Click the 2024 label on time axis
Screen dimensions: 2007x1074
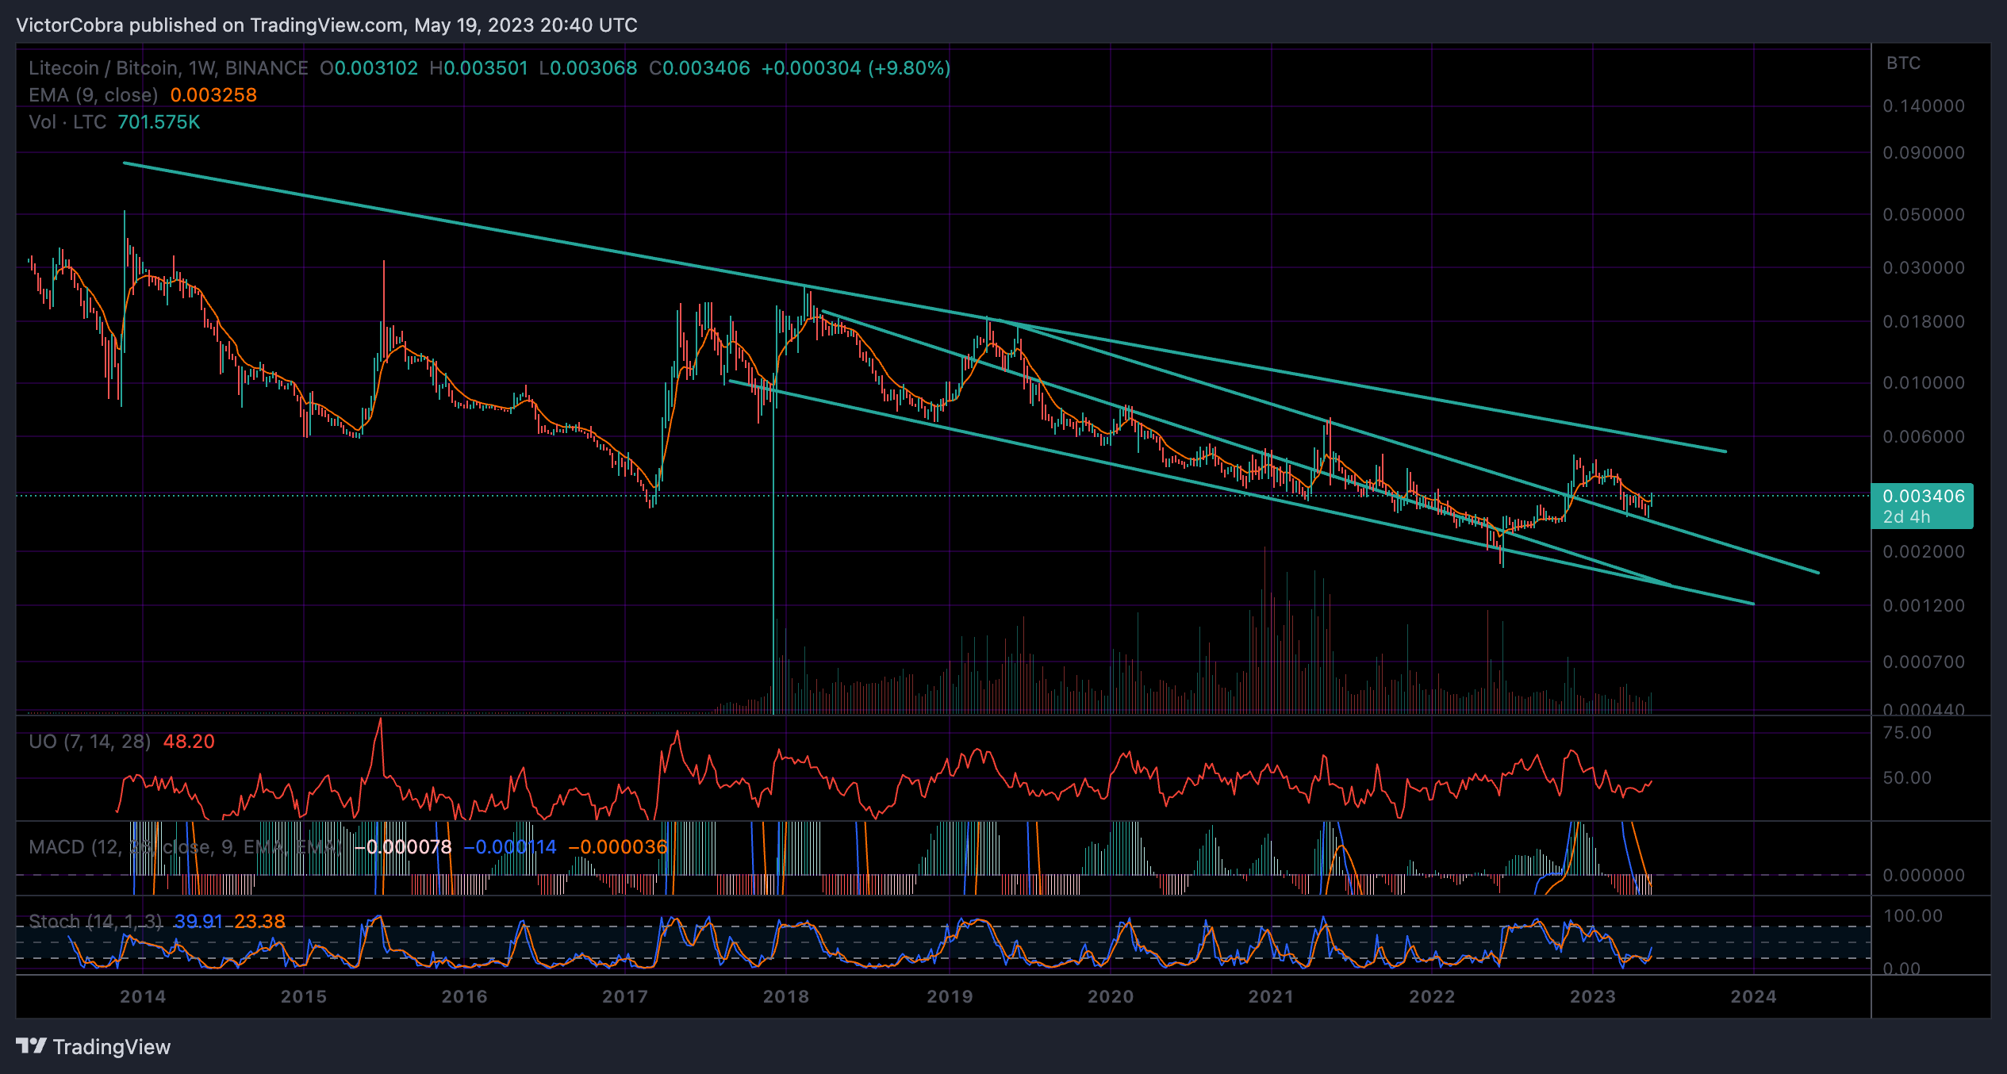pyautogui.click(x=1754, y=997)
